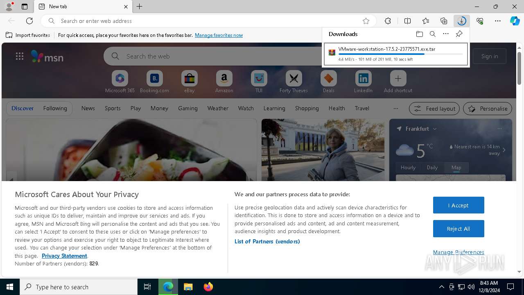Select the Discover tab

23,108
